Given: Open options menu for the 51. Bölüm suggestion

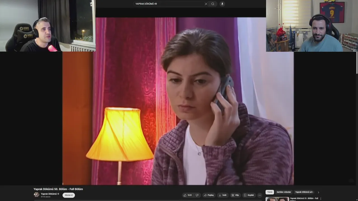Looking at the screenshot, I should coord(321,199).
